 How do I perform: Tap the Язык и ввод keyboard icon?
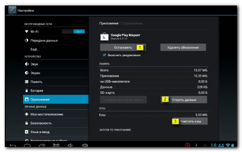pyautogui.click(x=26, y=132)
